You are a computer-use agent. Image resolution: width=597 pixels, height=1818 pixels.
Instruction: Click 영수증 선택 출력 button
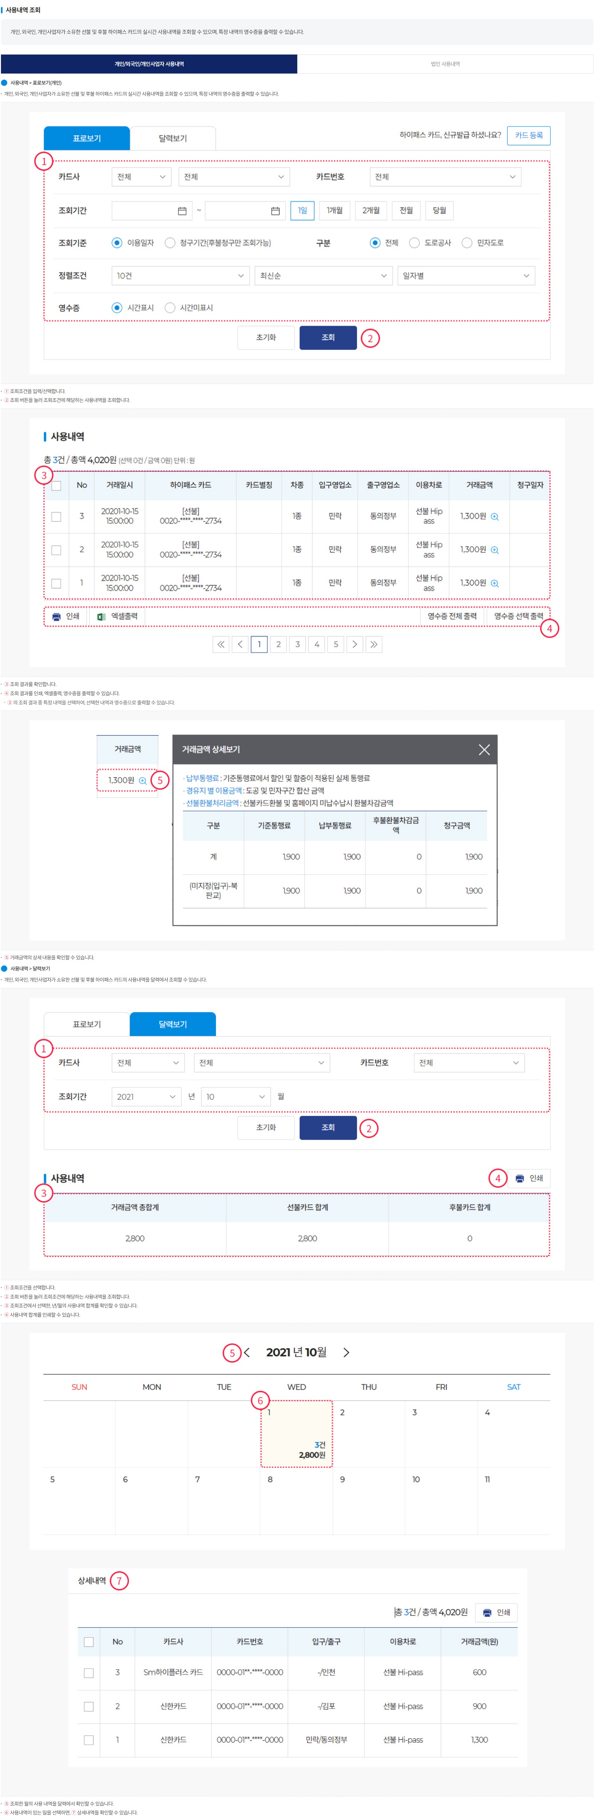(519, 616)
